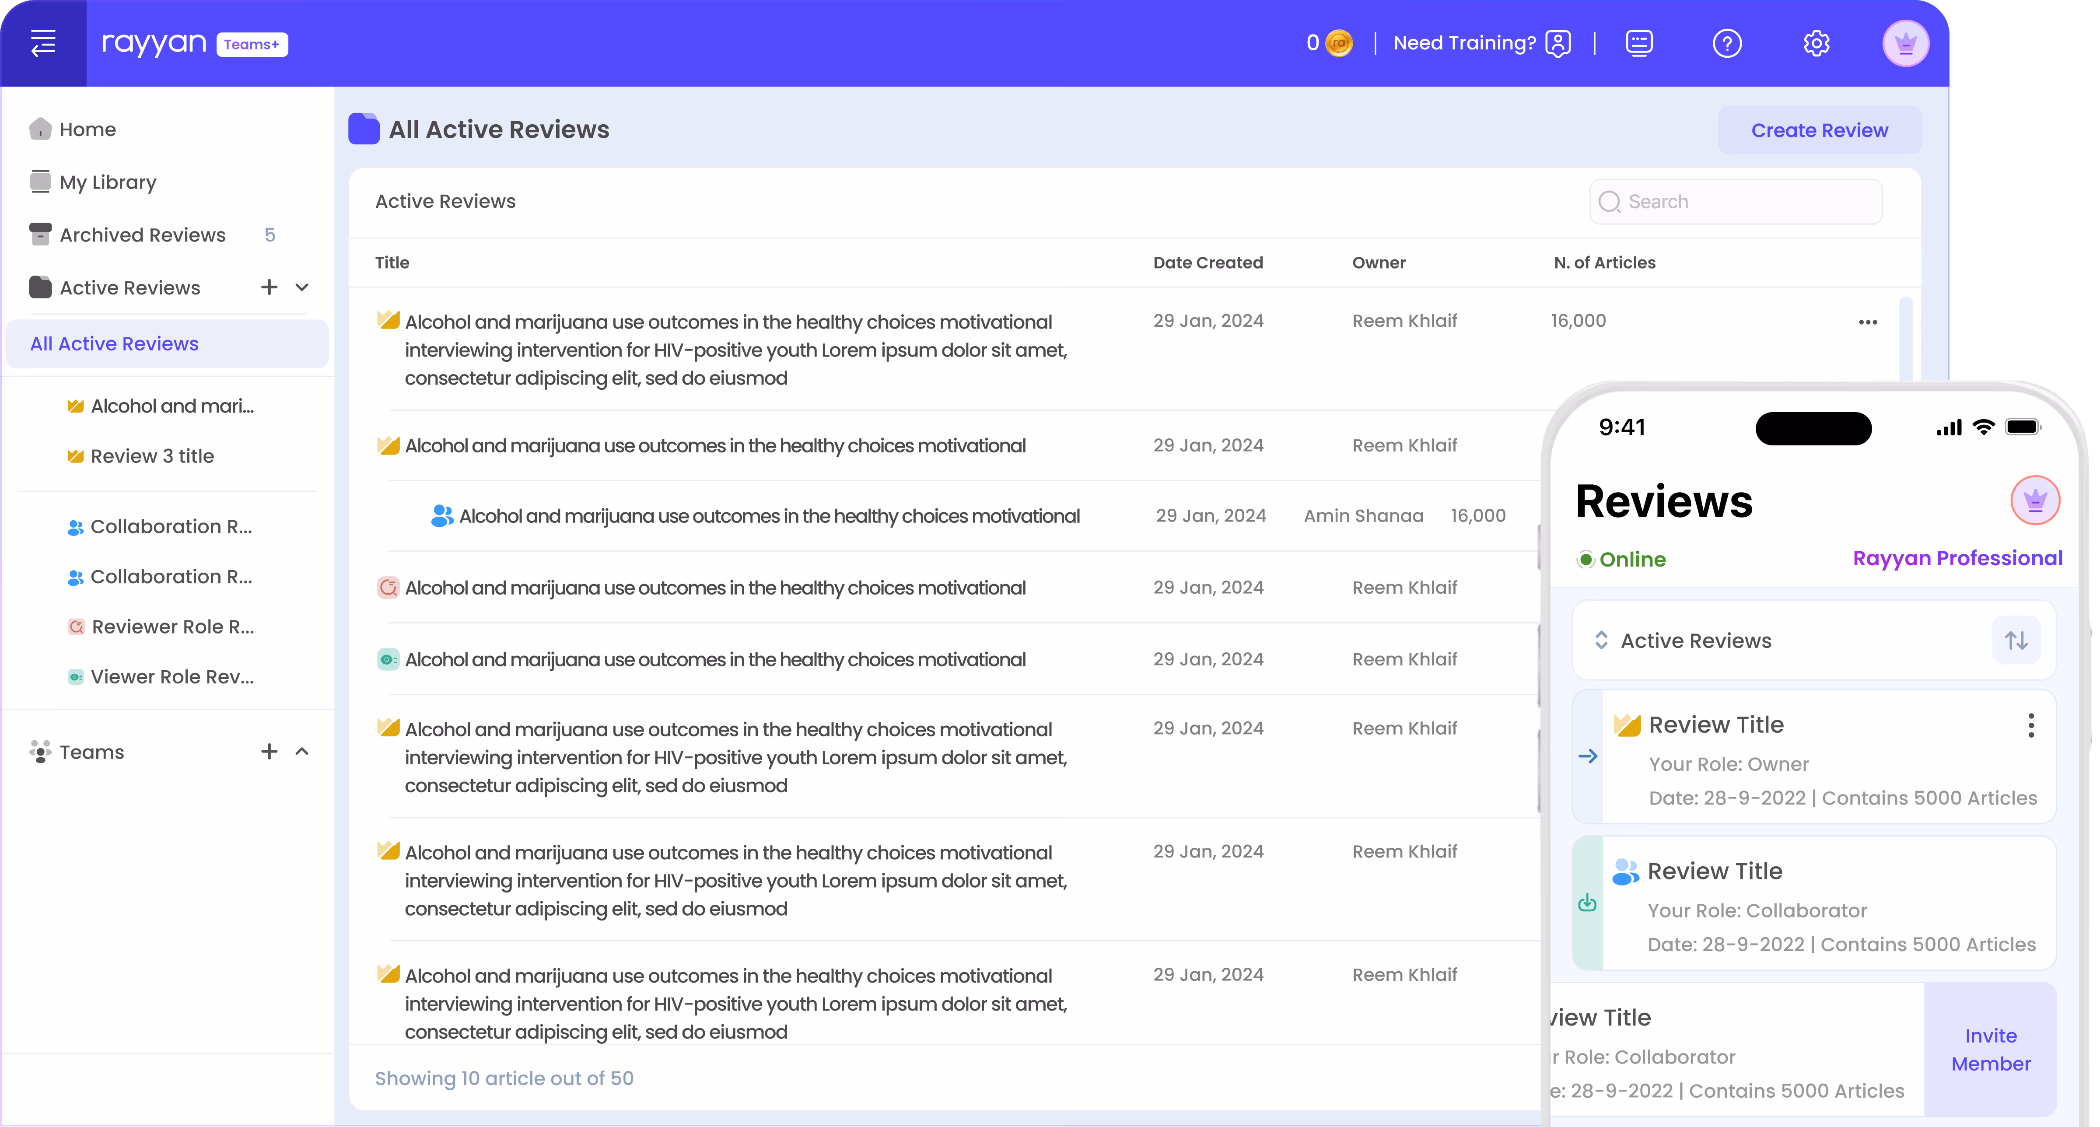Click the plus icon next to Active Reviews
This screenshot has width=2100, height=1127.
269,287
